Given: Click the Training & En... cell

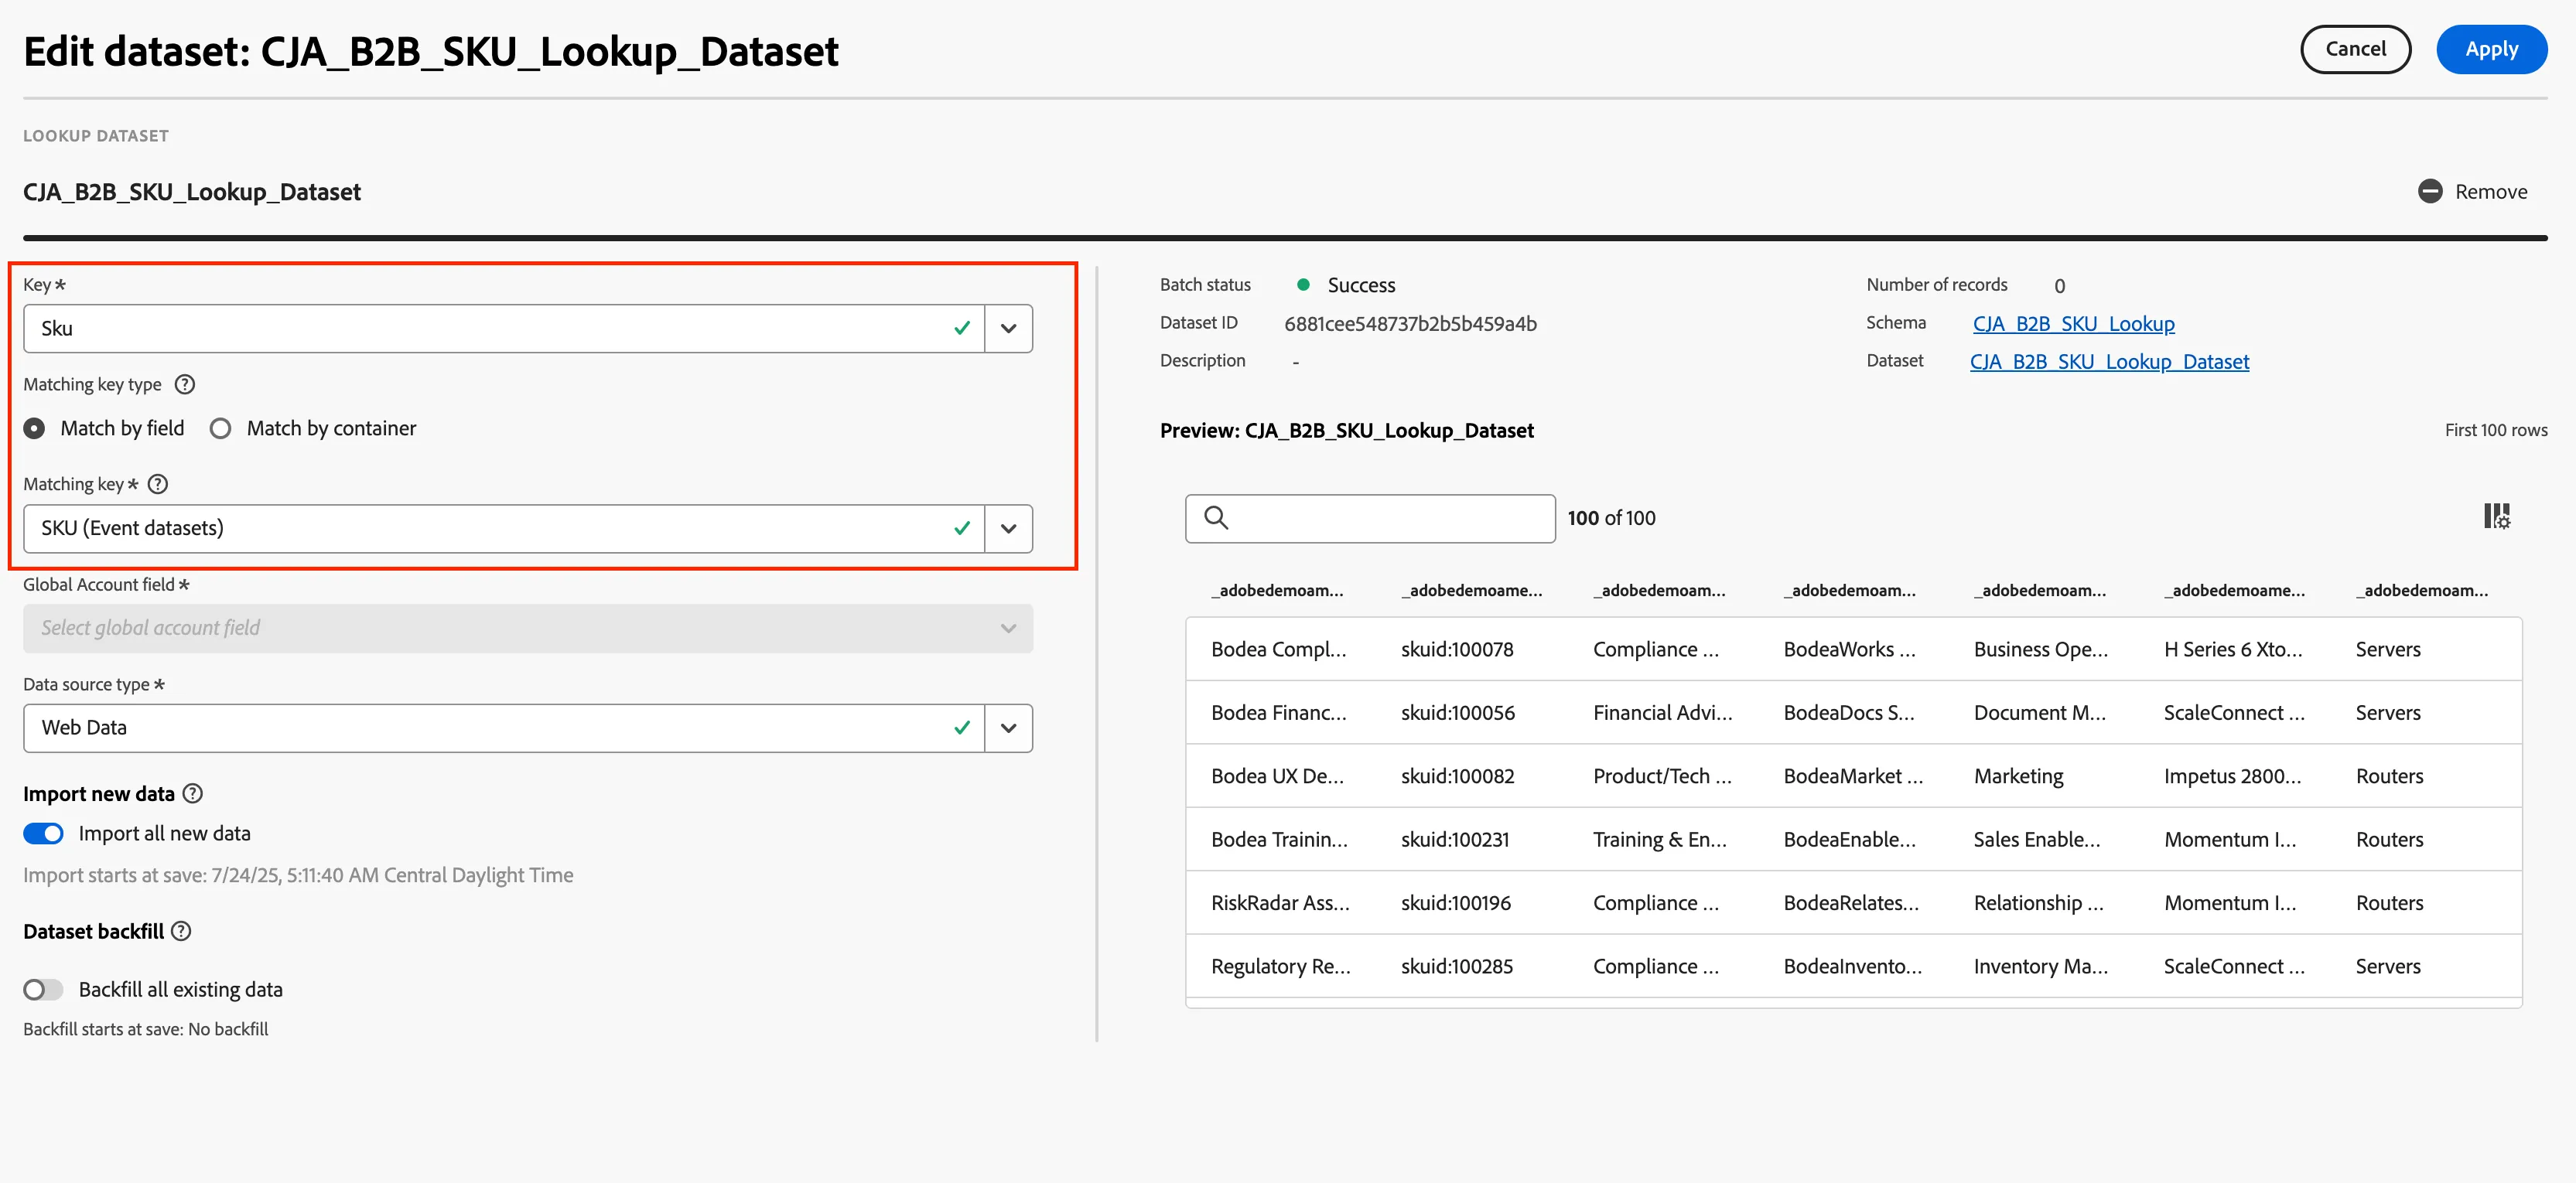Looking at the screenshot, I should coord(1659,839).
